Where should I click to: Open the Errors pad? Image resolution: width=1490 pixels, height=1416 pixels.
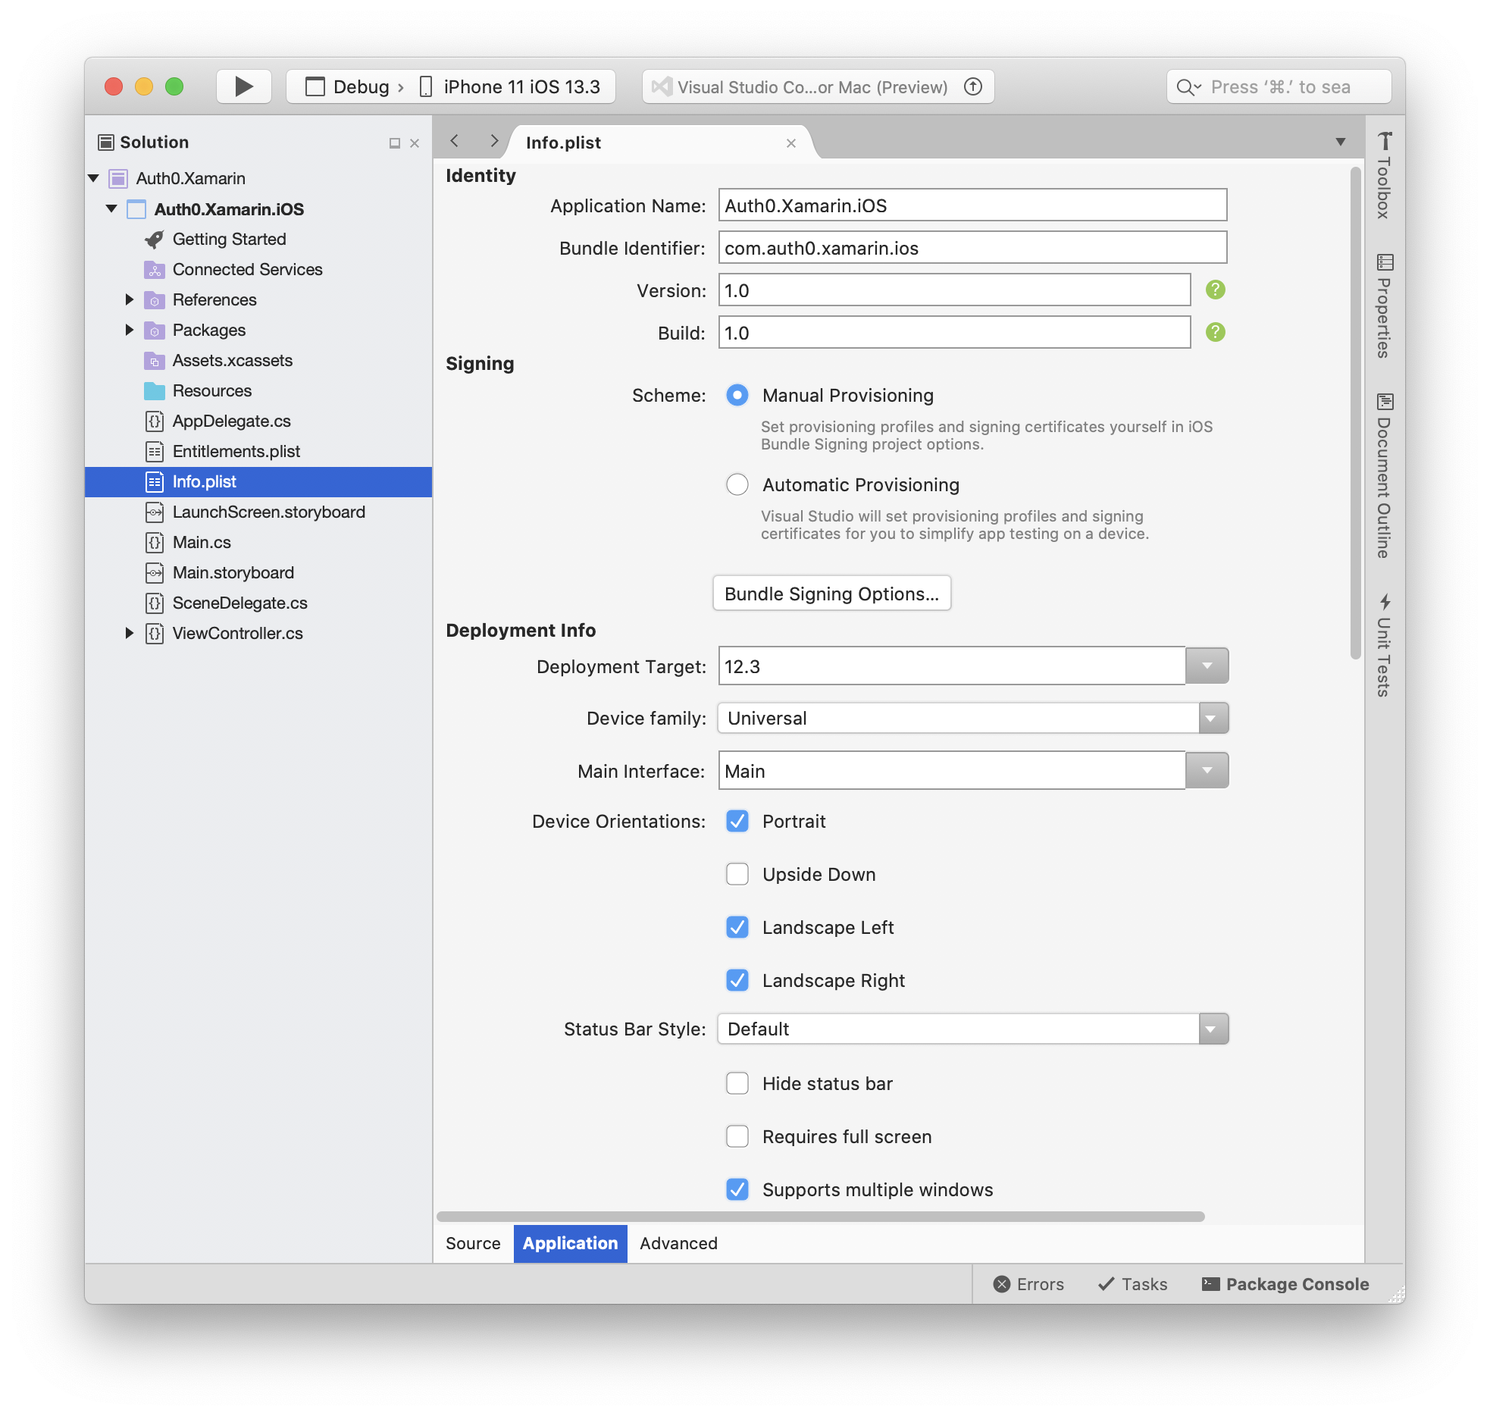pos(1028,1284)
